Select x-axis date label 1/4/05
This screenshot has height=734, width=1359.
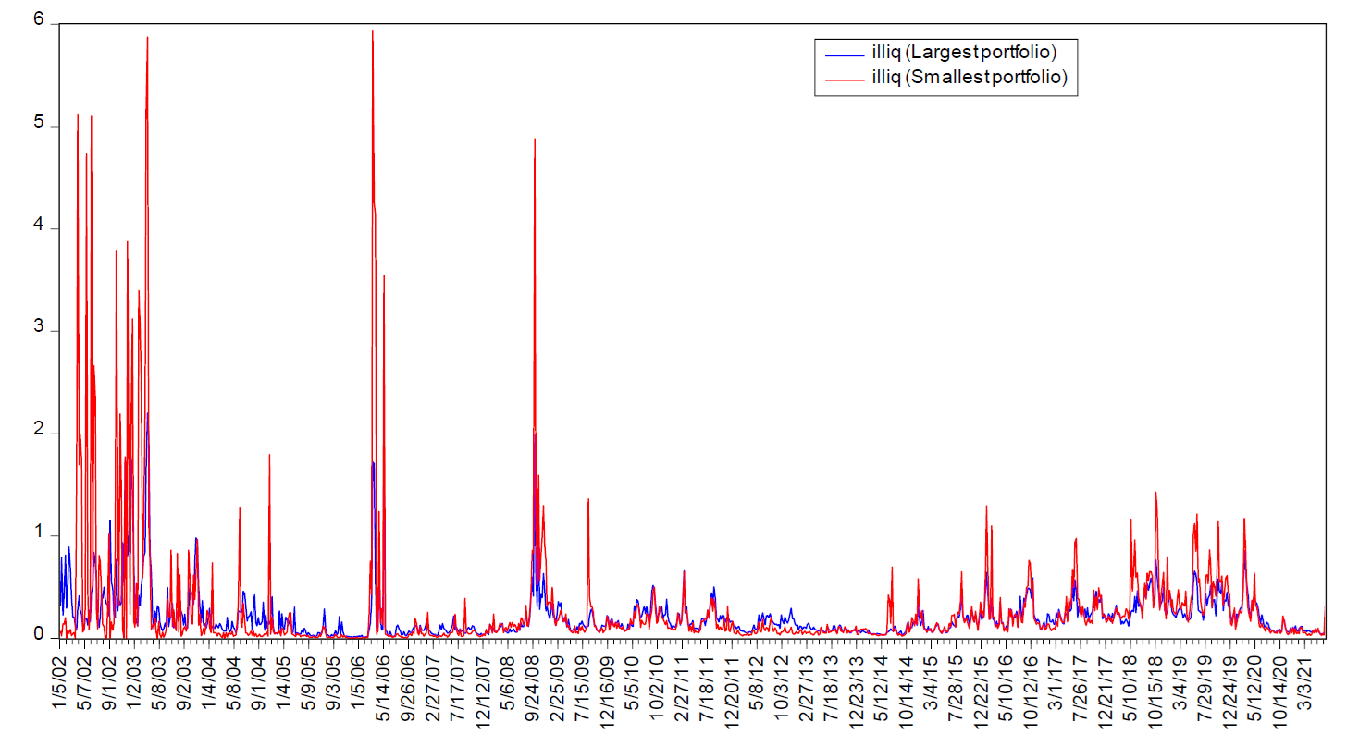(283, 681)
